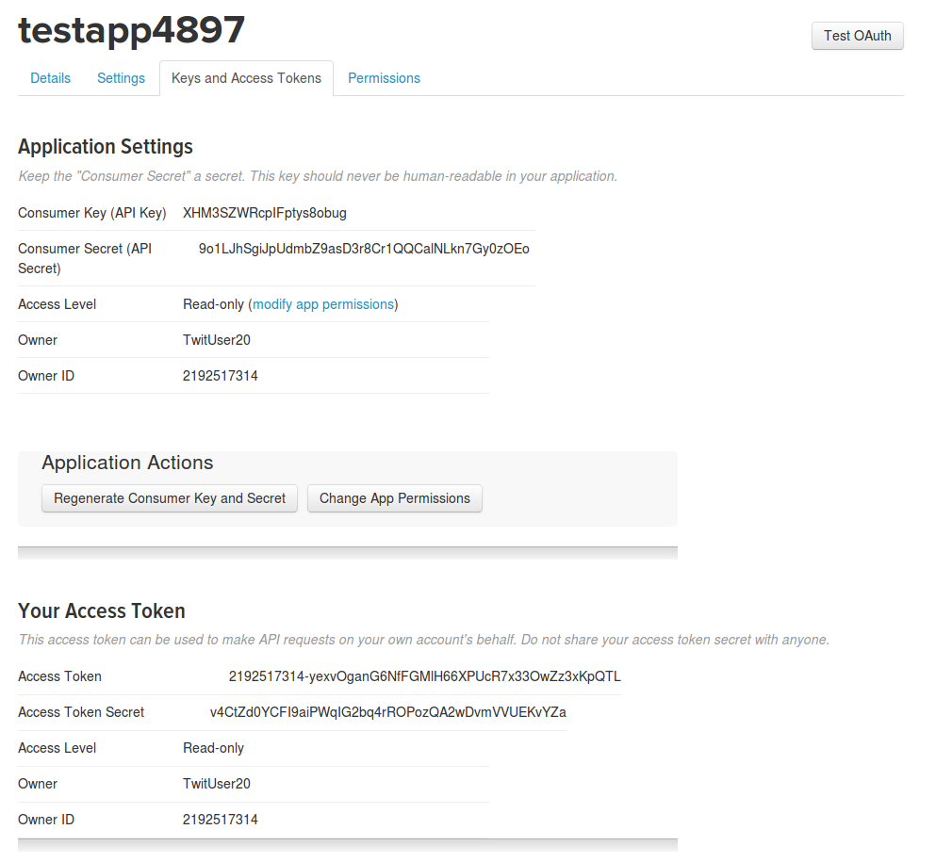This screenshot has height=862, width=936.
Task: Open the Details tab
Action: pos(50,78)
